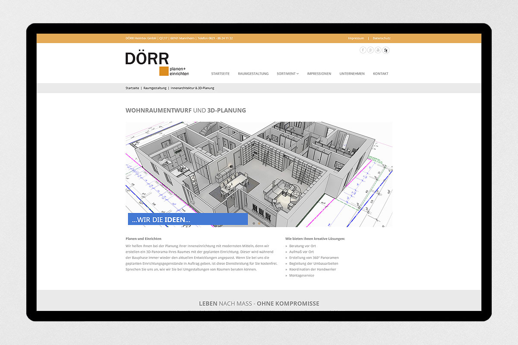This screenshot has width=518, height=345.
Task: Open the Impressum link in top bar
Action: [356, 38]
